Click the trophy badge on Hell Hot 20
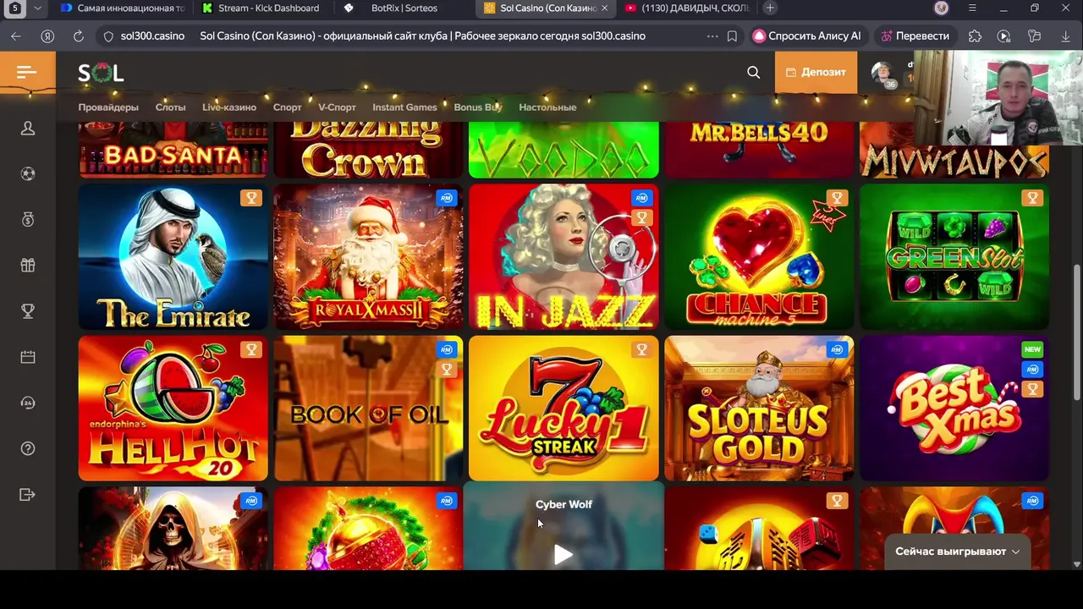This screenshot has width=1083, height=609. (250, 349)
